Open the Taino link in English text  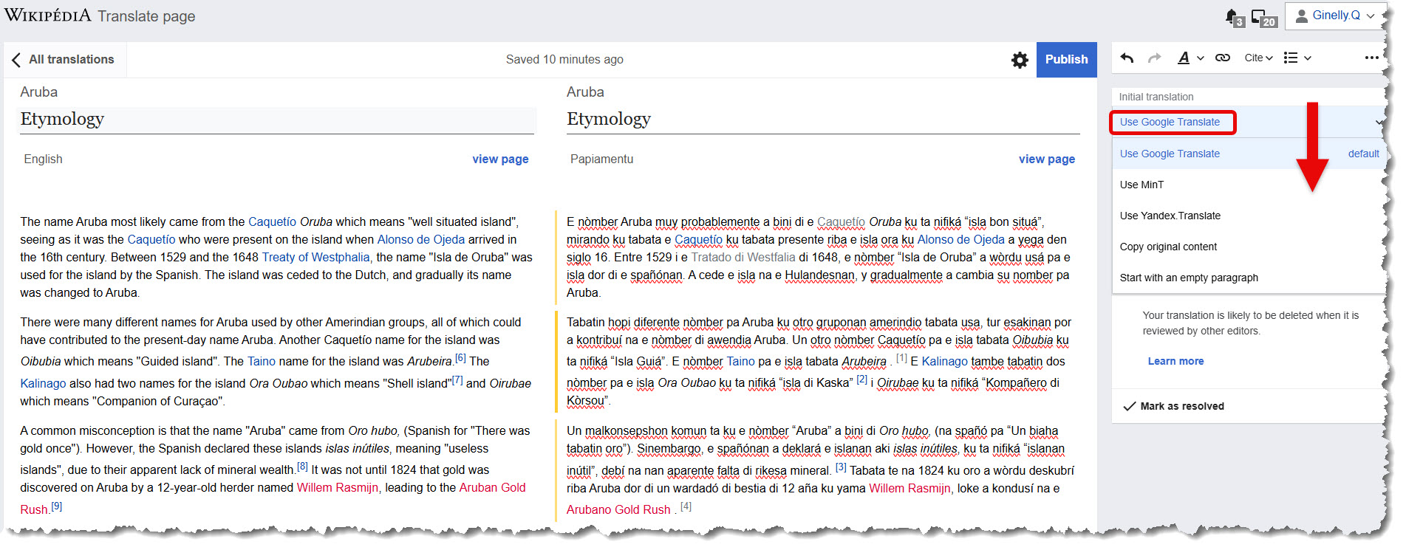[x=262, y=361]
